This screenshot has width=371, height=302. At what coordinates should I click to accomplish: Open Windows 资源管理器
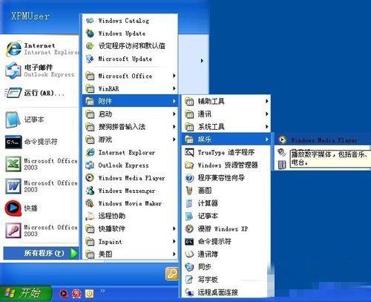pyautogui.click(x=226, y=165)
